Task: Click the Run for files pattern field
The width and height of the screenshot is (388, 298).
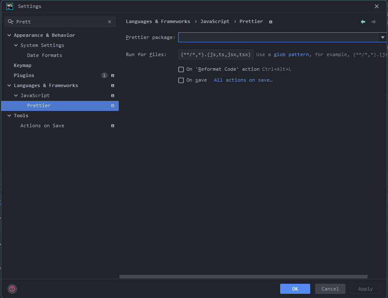Action: point(216,54)
